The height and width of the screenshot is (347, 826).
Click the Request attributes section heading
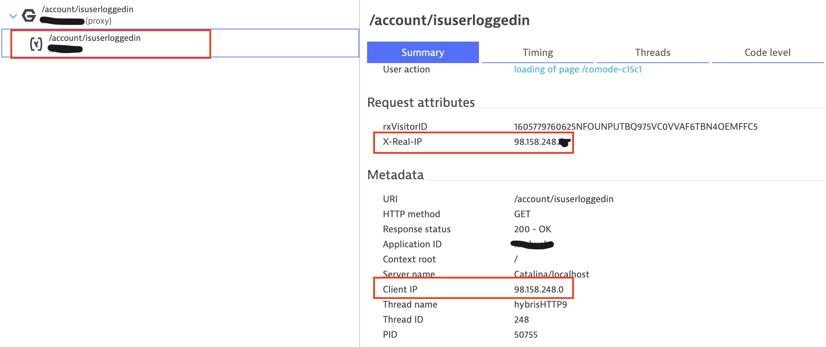point(421,103)
